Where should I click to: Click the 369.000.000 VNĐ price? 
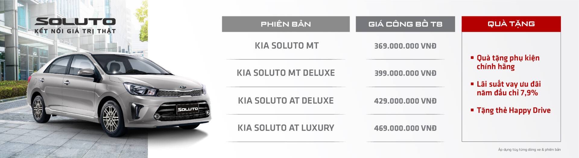(405, 46)
